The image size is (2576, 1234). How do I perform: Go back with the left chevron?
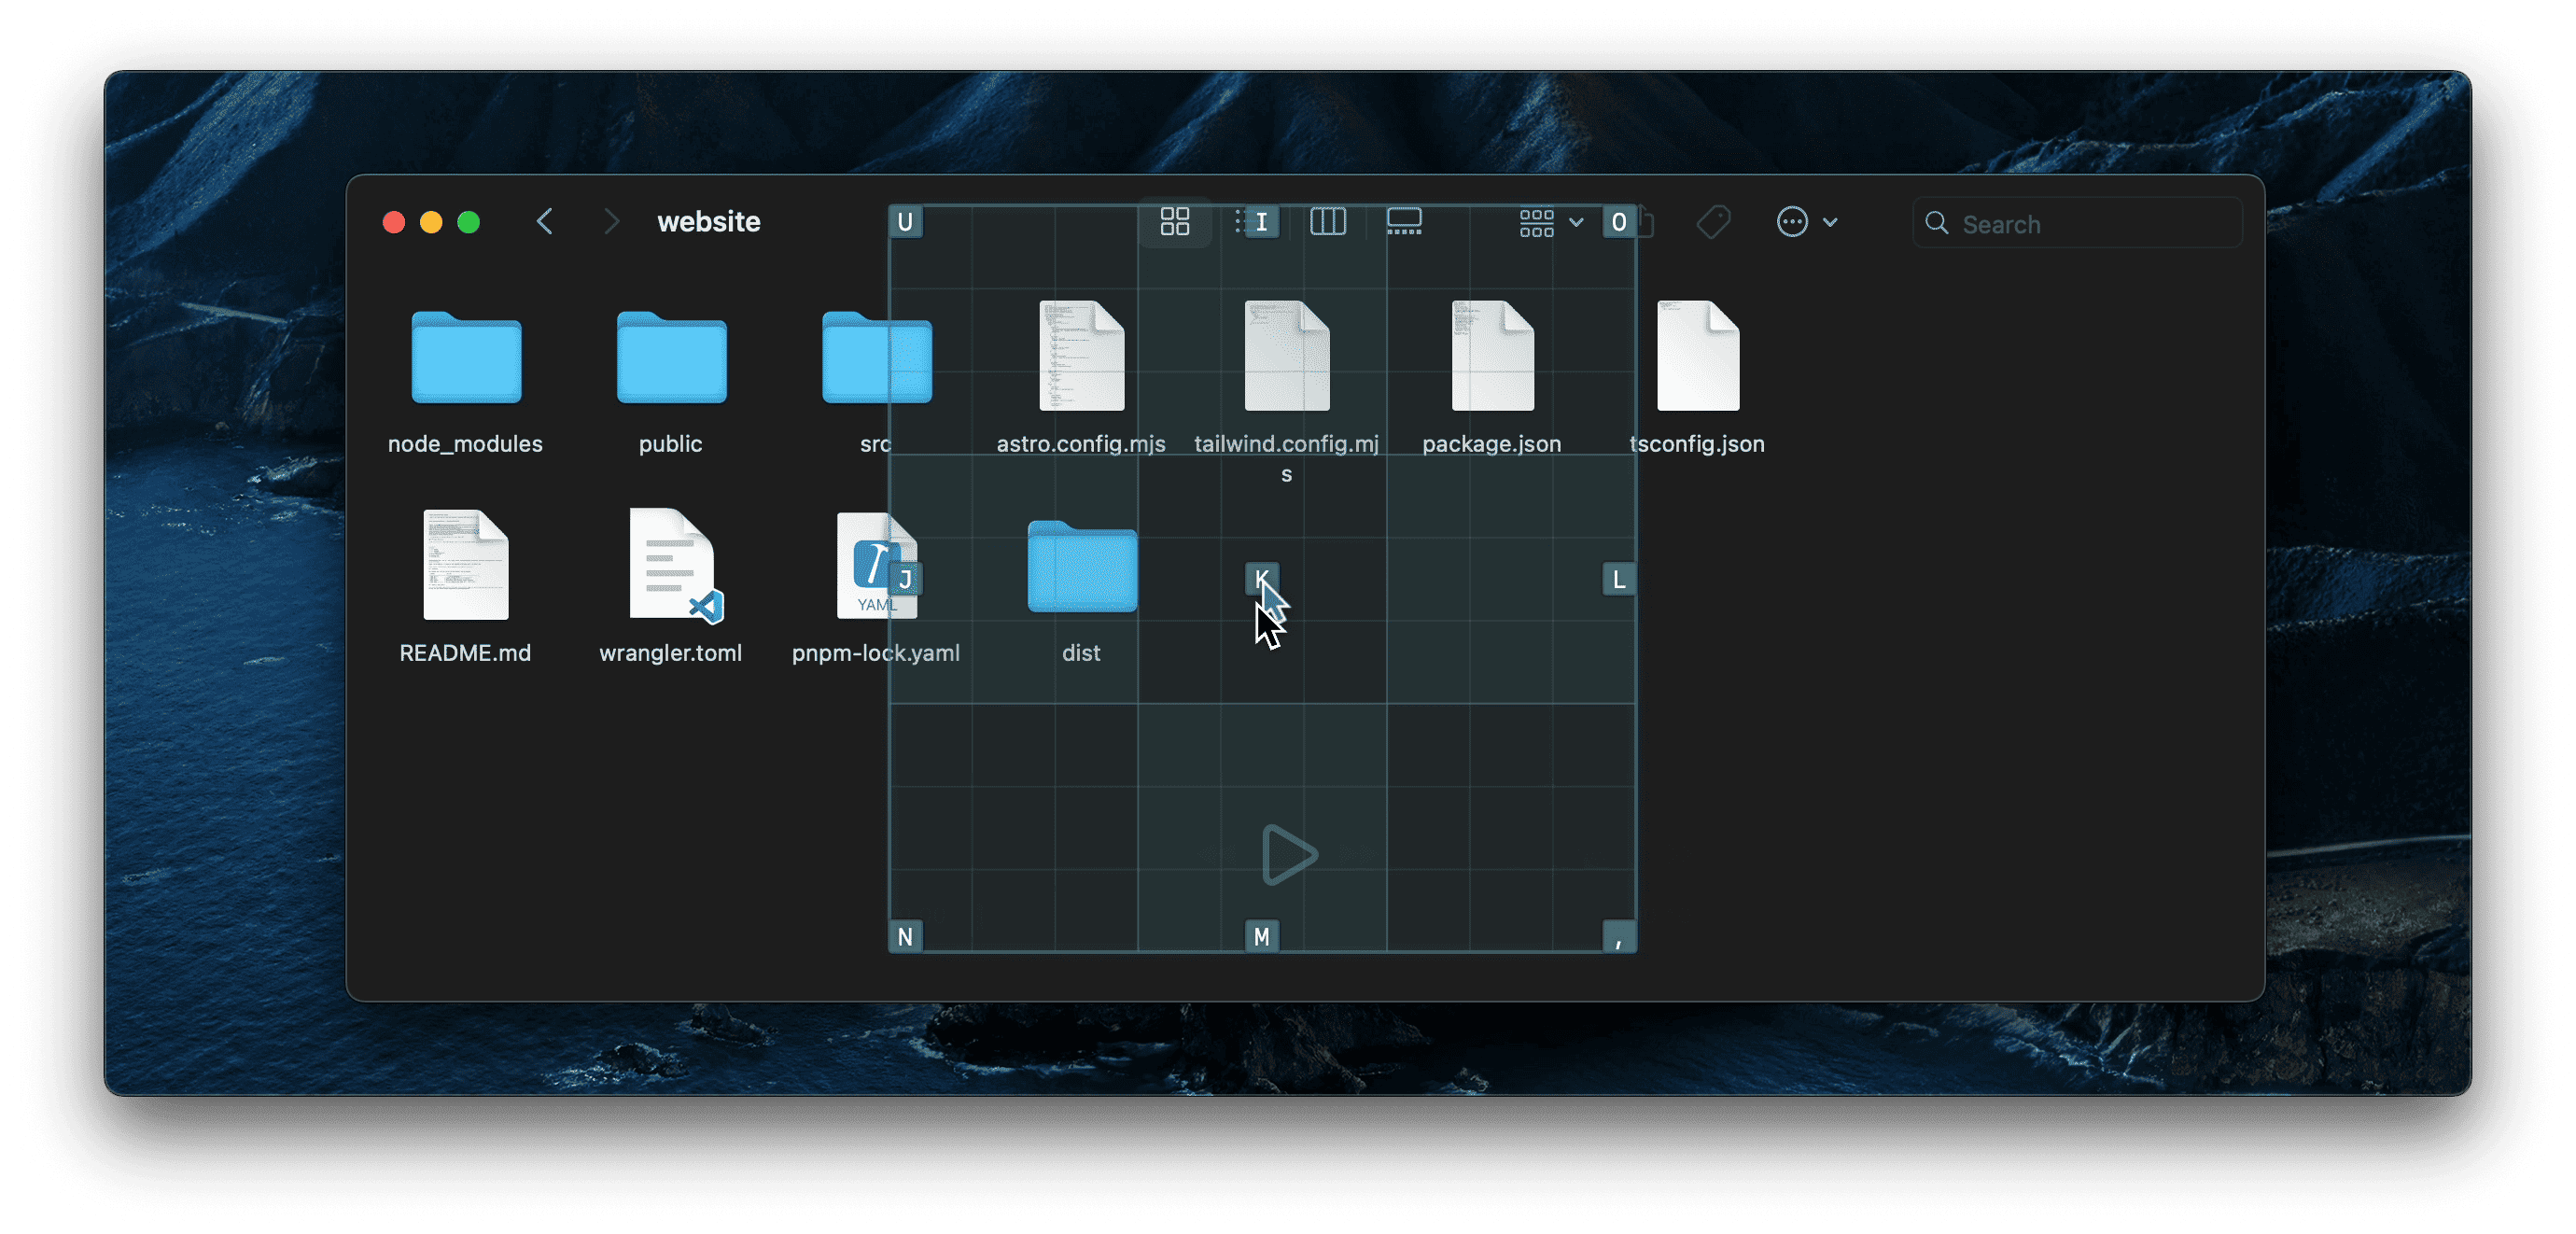(545, 221)
